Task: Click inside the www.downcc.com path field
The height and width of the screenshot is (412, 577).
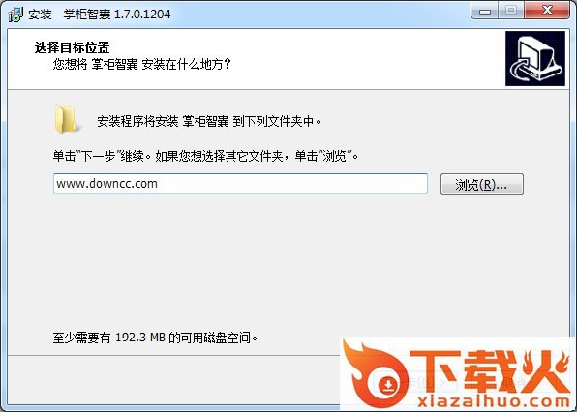Action: 240,184
